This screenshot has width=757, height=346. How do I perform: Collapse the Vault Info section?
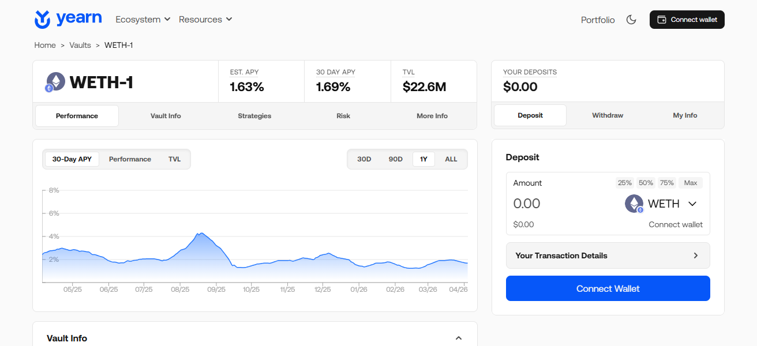coord(459,338)
